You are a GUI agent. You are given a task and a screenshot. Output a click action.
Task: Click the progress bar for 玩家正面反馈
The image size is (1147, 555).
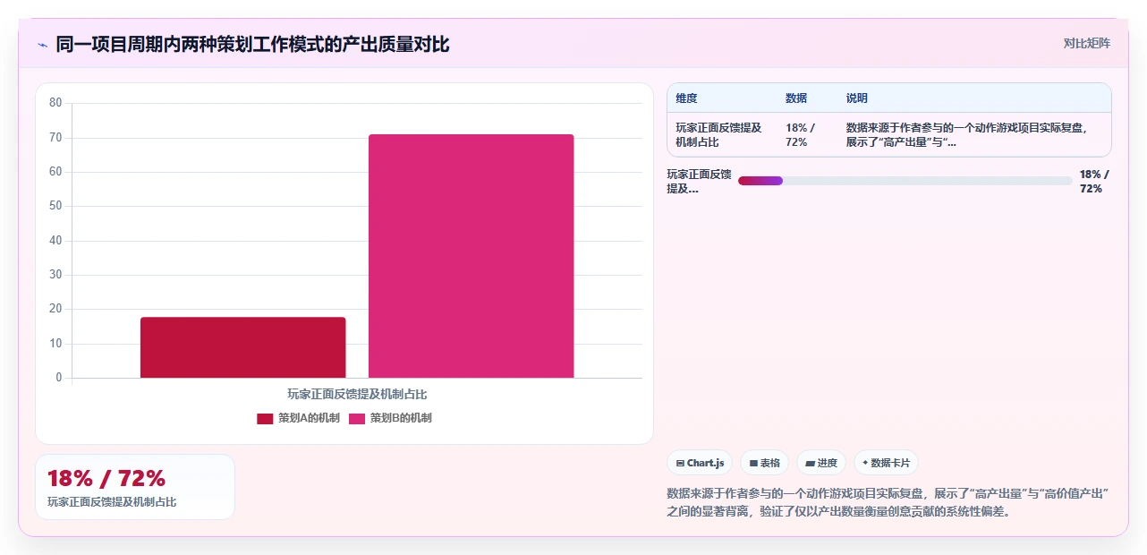905,181
